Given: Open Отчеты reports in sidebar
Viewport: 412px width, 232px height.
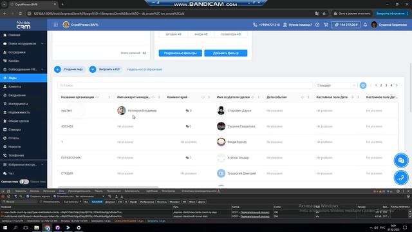Looking at the screenshot, I should coord(14,138).
